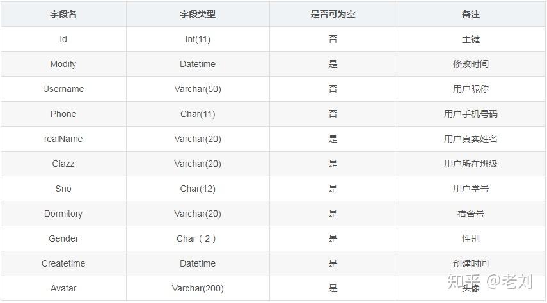Click the Sno field name cell

[63, 189]
